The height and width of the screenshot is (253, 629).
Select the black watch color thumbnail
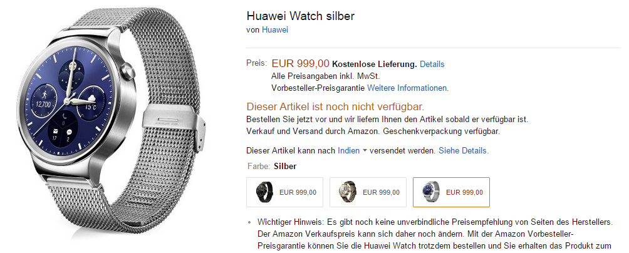click(x=285, y=192)
